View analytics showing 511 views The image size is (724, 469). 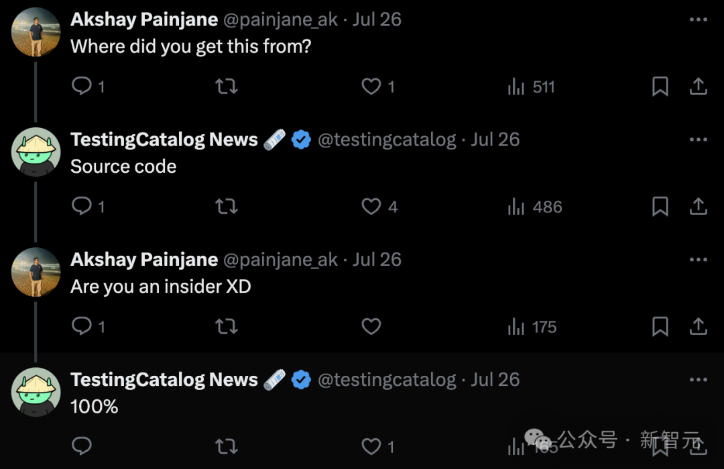tap(532, 86)
